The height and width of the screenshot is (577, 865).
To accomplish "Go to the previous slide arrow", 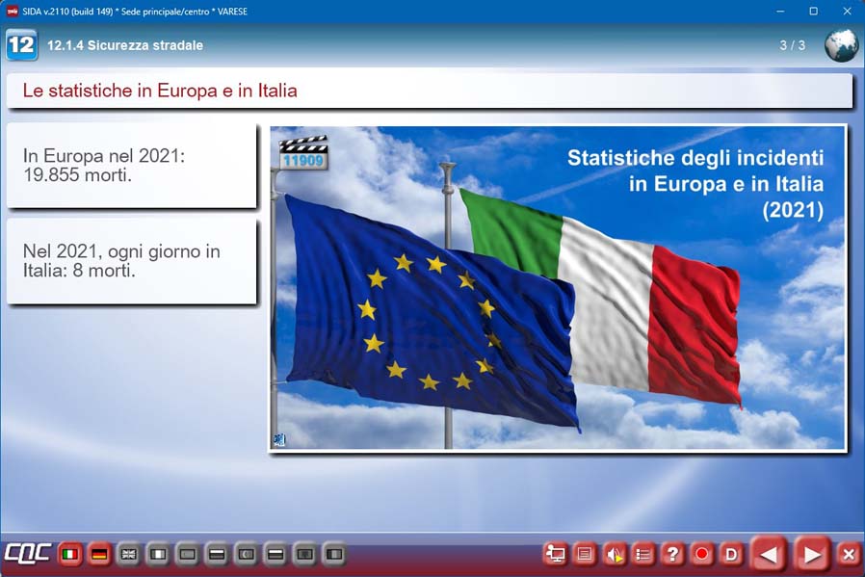I will pyautogui.click(x=769, y=554).
